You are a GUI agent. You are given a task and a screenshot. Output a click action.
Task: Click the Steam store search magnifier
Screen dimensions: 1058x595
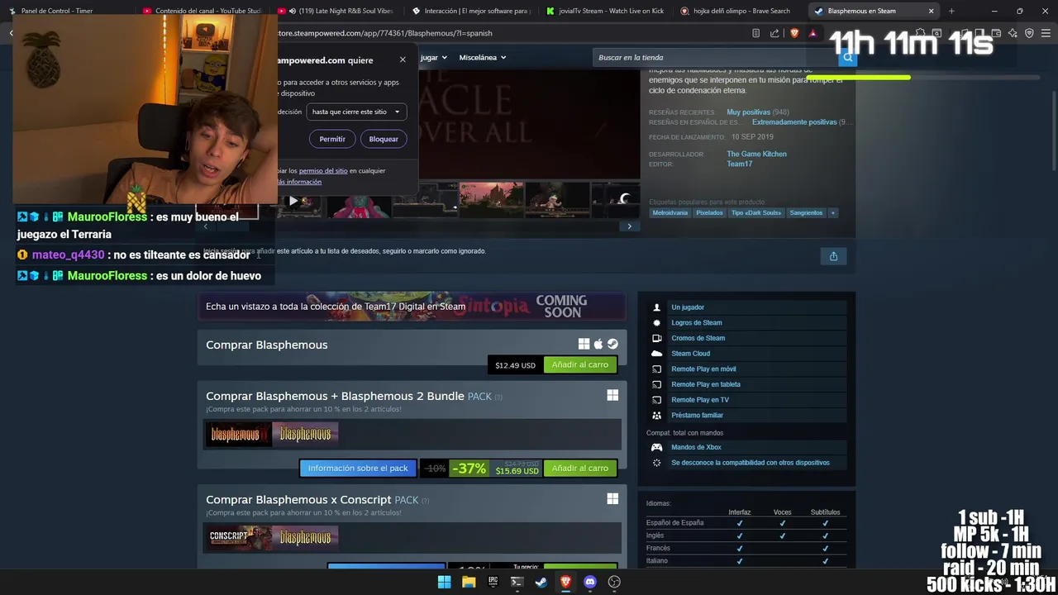coord(846,58)
